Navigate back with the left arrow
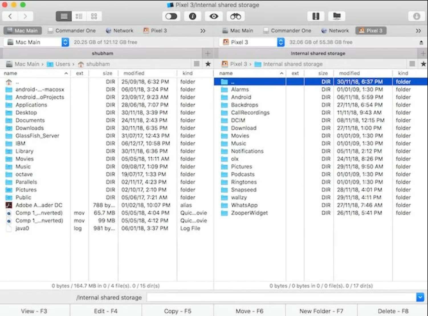This screenshot has height=316, width=428. pos(10,16)
